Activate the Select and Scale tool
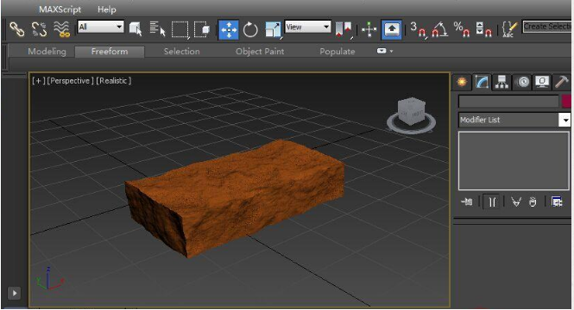Viewport: 574px width, 310px height. coord(273,30)
